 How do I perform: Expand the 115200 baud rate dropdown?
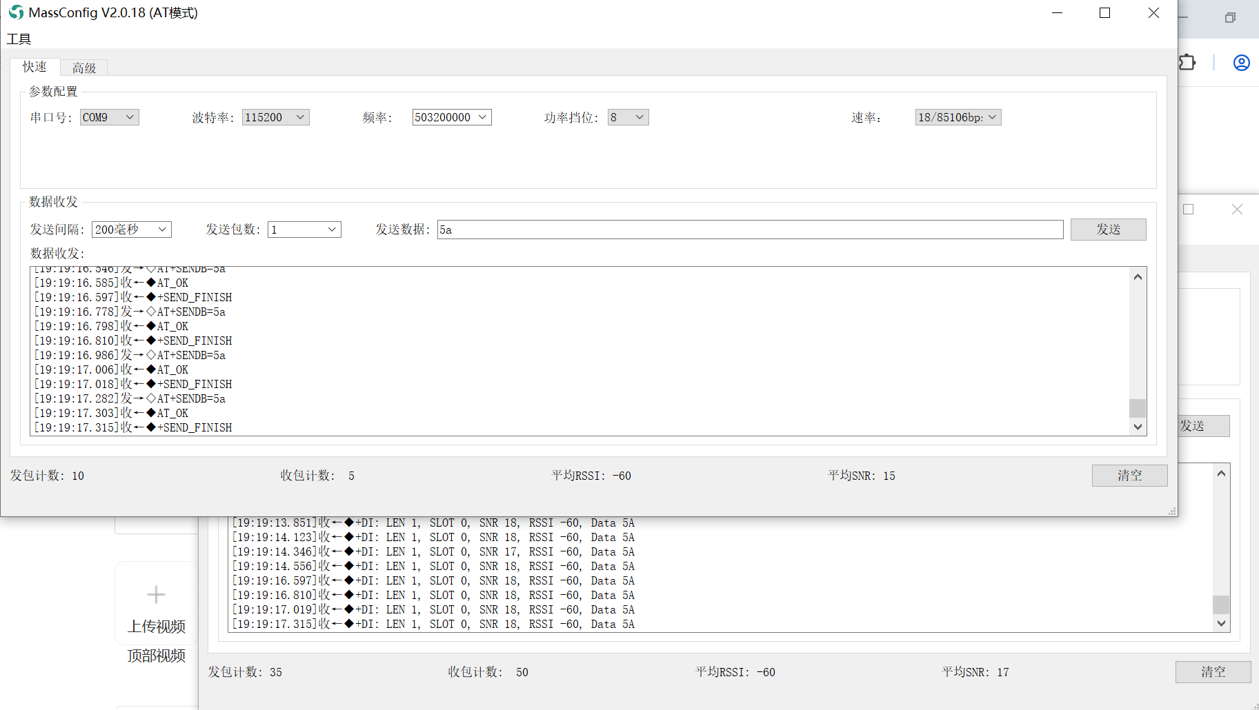coord(275,117)
